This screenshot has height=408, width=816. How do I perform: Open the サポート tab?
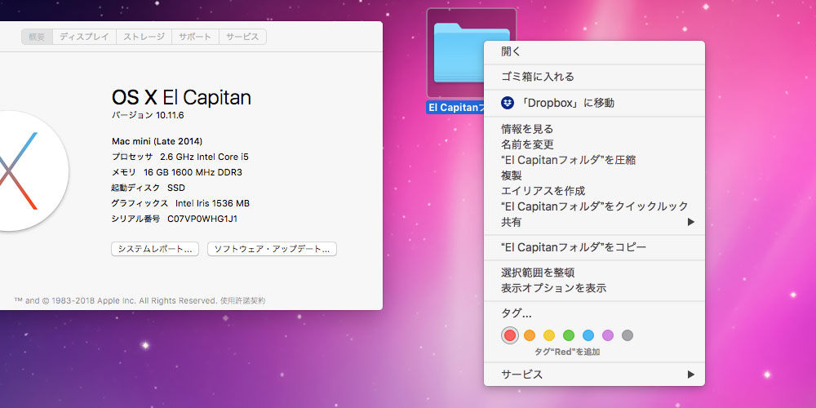pos(195,37)
